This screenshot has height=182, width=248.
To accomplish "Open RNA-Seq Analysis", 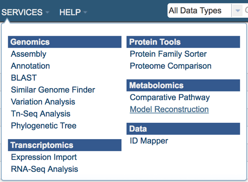I will (44, 169).
